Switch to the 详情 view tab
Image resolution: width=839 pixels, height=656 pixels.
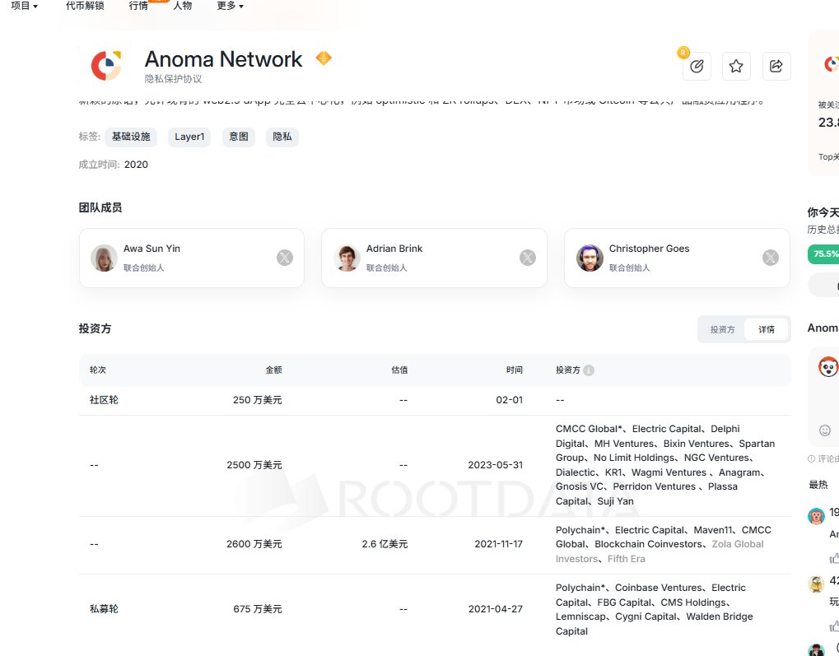point(767,329)
